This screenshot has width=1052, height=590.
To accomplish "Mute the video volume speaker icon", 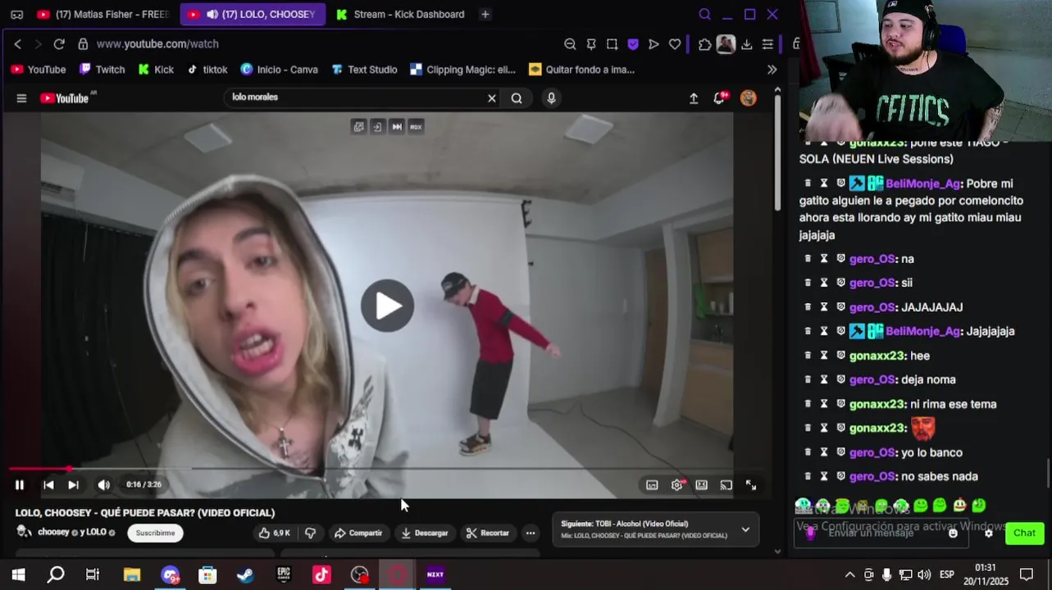I will pyautogui.click(x=103, y=484).
